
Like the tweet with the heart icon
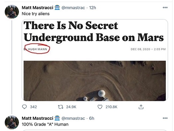coord(100,107)
